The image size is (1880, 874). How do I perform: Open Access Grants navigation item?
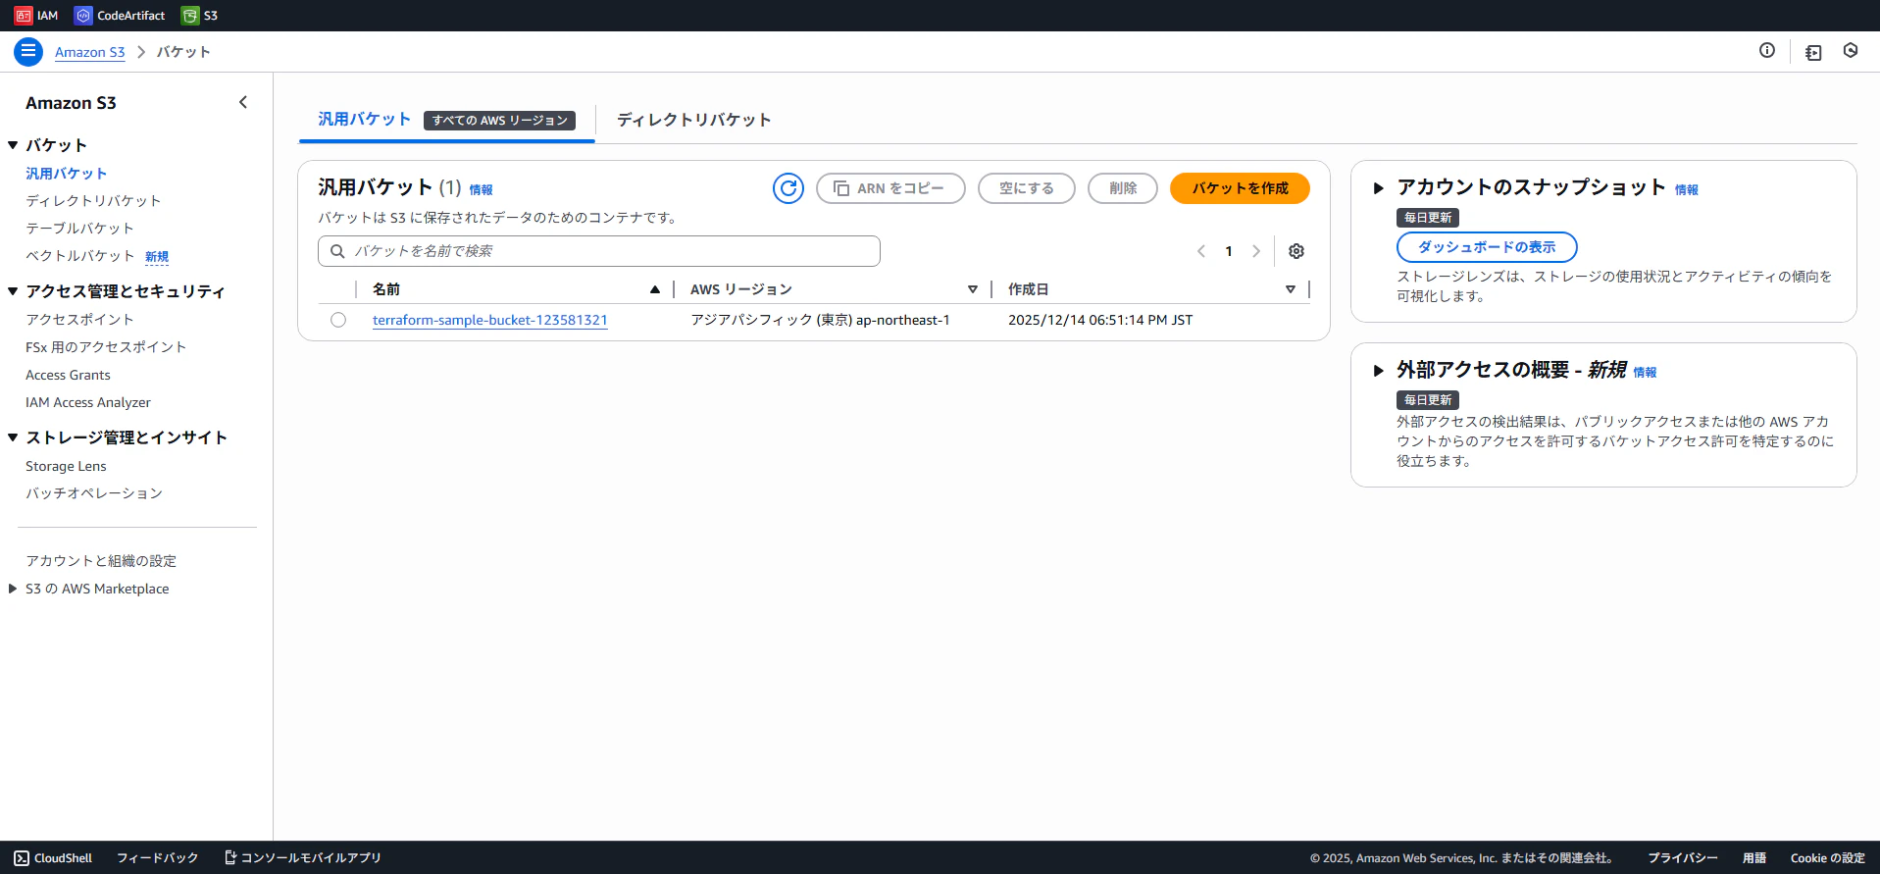68,375
